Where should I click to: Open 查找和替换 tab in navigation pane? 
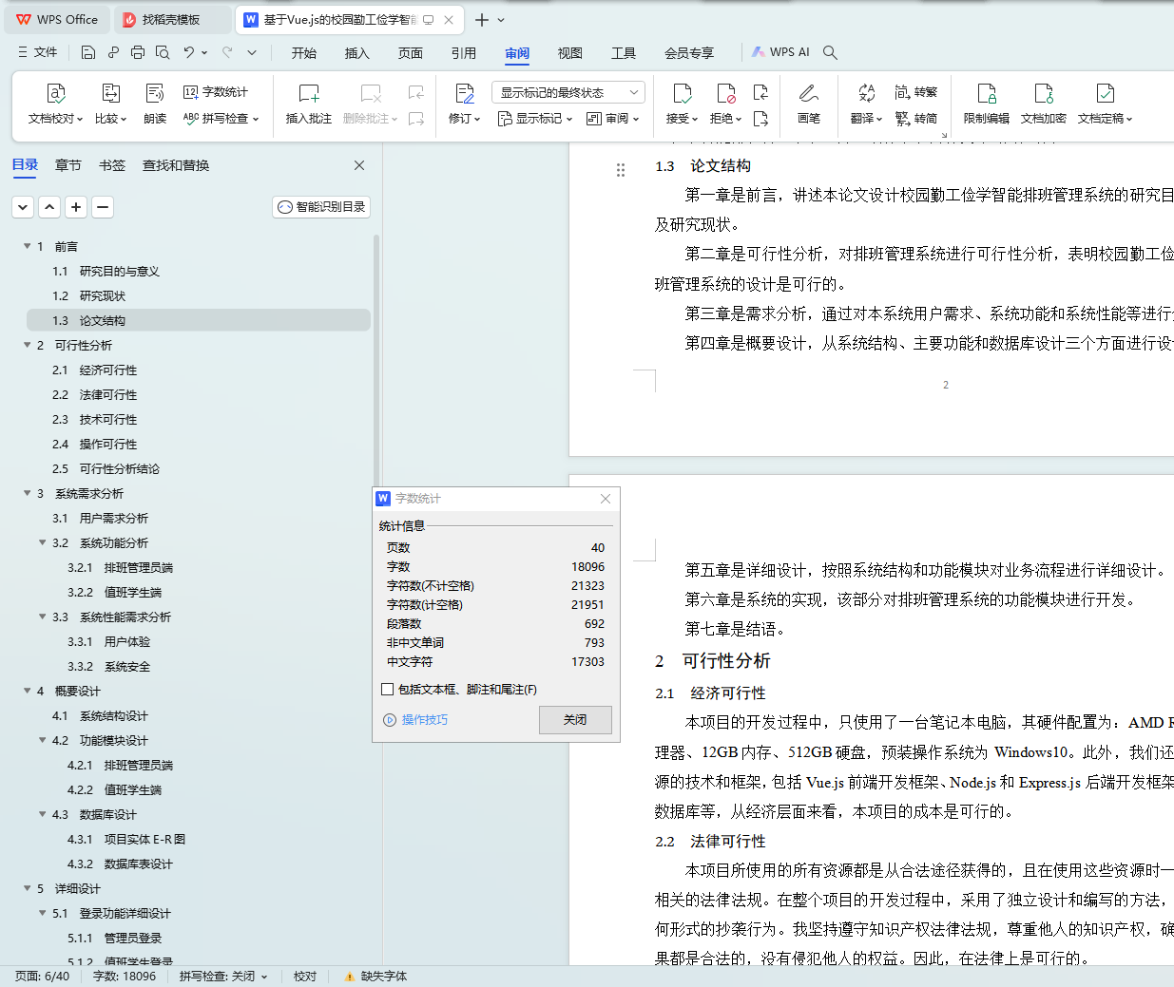pyautogui.click(x=176, y=165)
